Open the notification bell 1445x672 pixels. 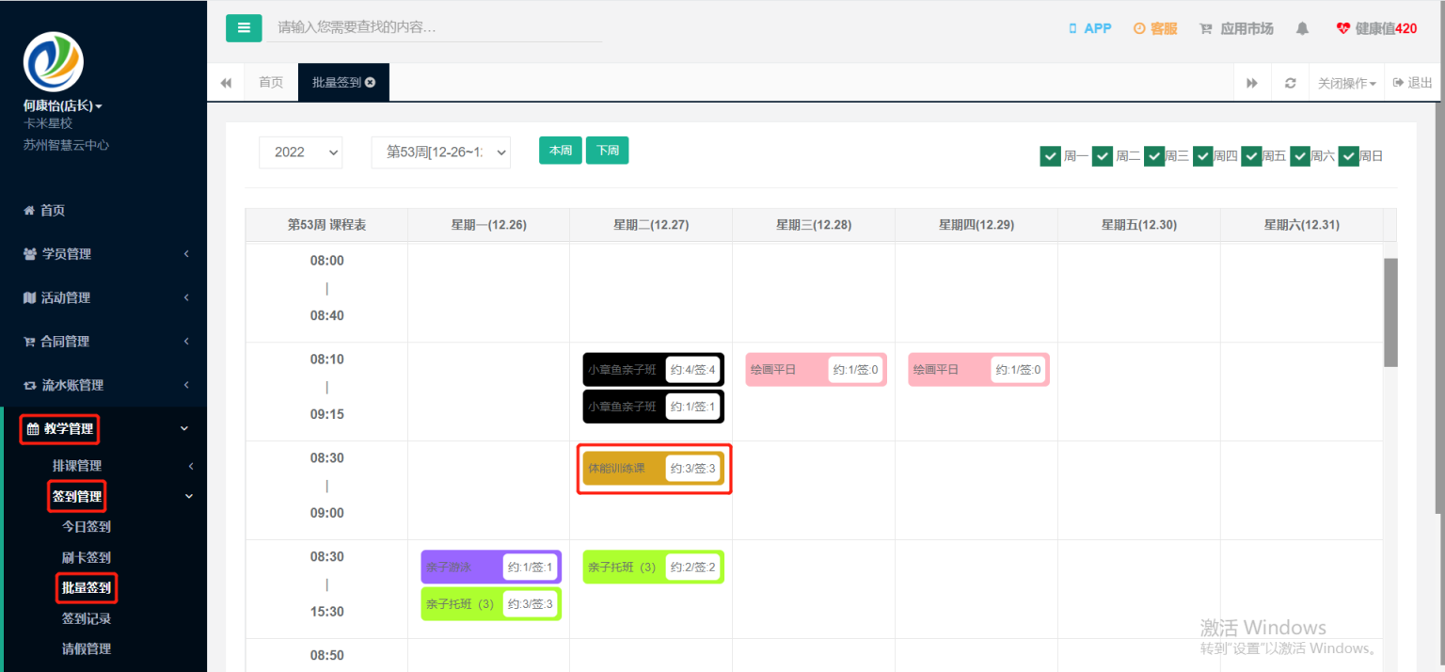[x=1302, y=29]
